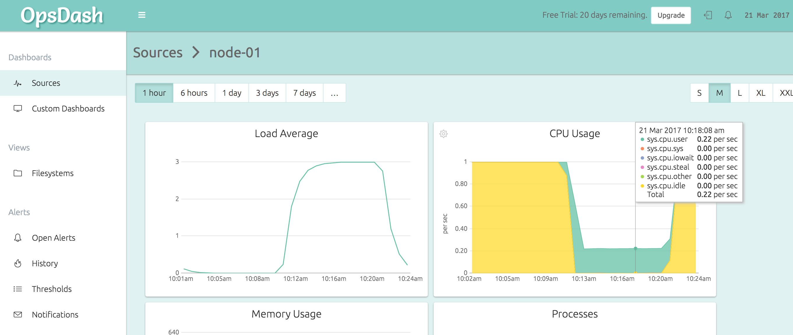793x335 pixels.
Task: Select the 7 days time range
Action: [x=304, y=93]
